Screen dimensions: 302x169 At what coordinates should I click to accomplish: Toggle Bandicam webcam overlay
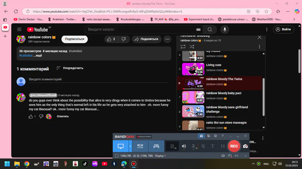(172, 146)
